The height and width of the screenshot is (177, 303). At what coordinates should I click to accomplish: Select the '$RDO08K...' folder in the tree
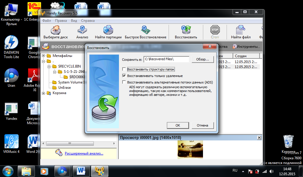[x=77, y=77]
